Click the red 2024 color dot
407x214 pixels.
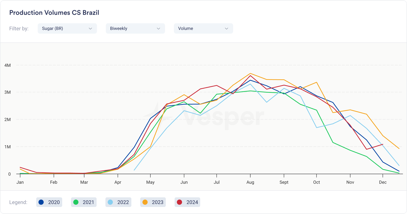pos(180,202)
